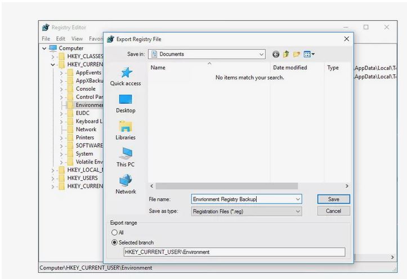Select the Printers key in registry tree
This screenshot has width=407, height=279.
tap(85, 138)
